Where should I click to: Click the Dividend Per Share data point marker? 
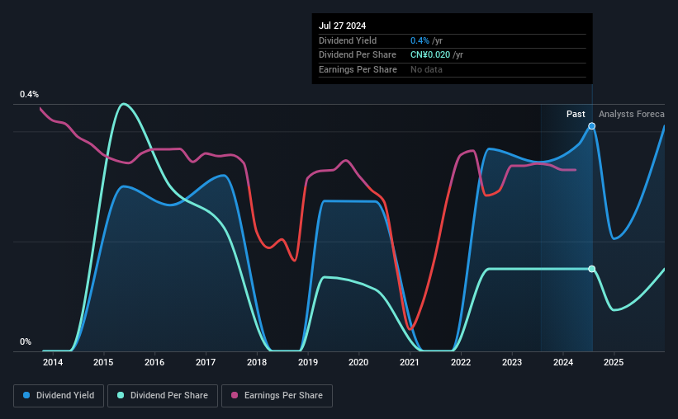pyautogui.click(x=592, y=269)
